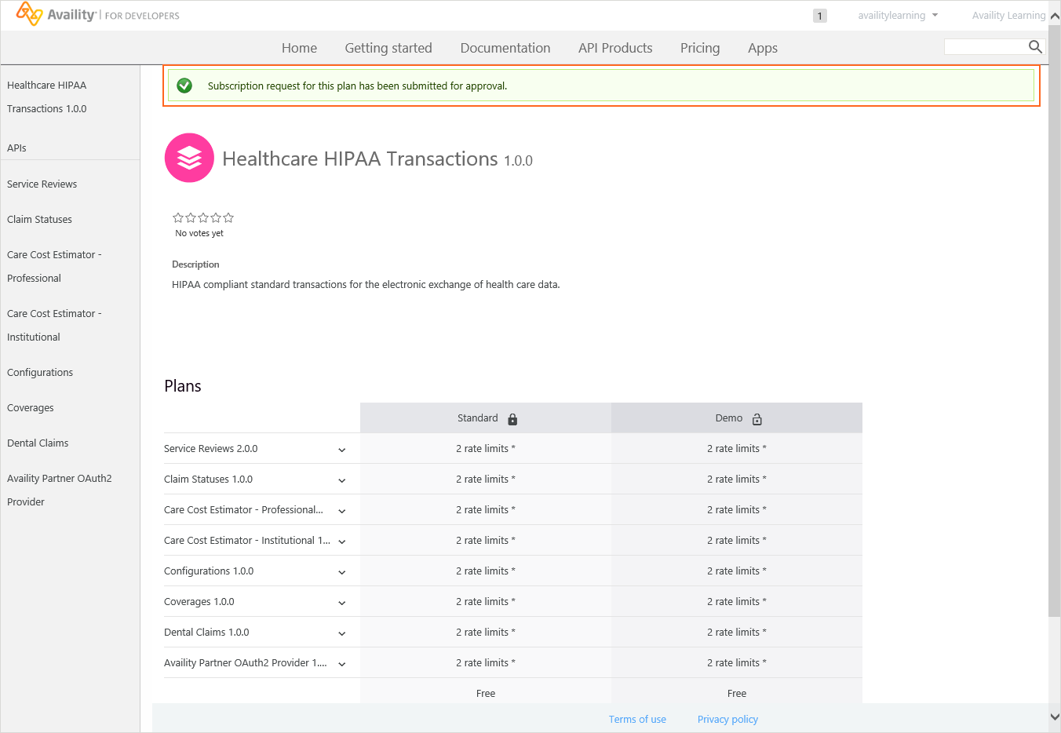Expand the Dental Claims 1.0.0 row
Screen dimensions: 1061x733
coord(342,633)
